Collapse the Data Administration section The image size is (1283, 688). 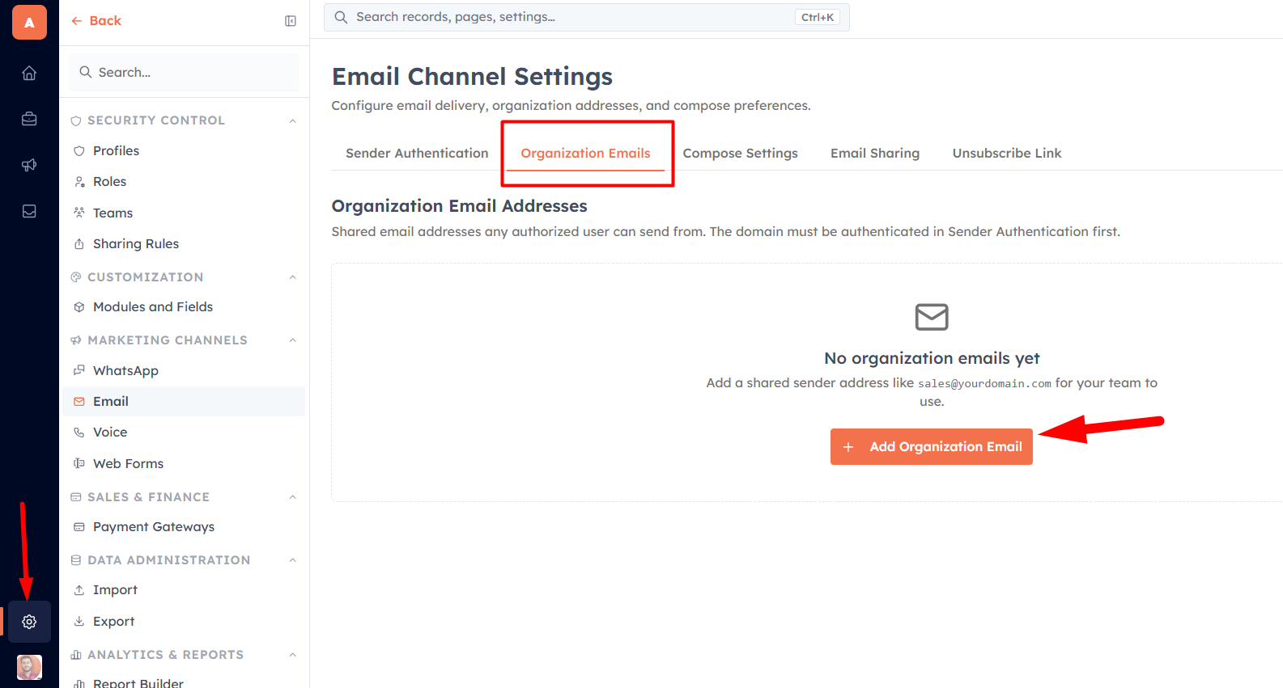(293, 560)
